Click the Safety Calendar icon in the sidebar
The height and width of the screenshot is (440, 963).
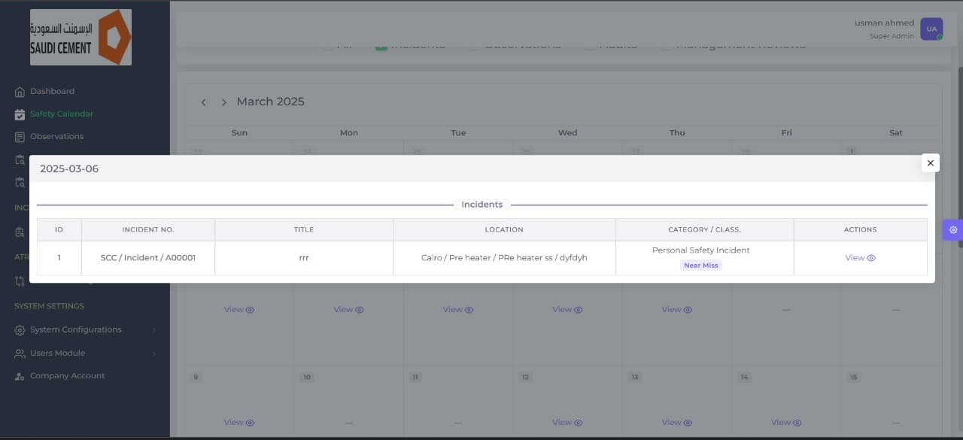pyautogui.click(x=20, y=114)
